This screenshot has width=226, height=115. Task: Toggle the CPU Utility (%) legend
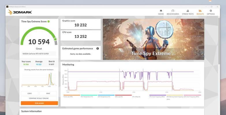pyautogui.click(x=136, y=97)
